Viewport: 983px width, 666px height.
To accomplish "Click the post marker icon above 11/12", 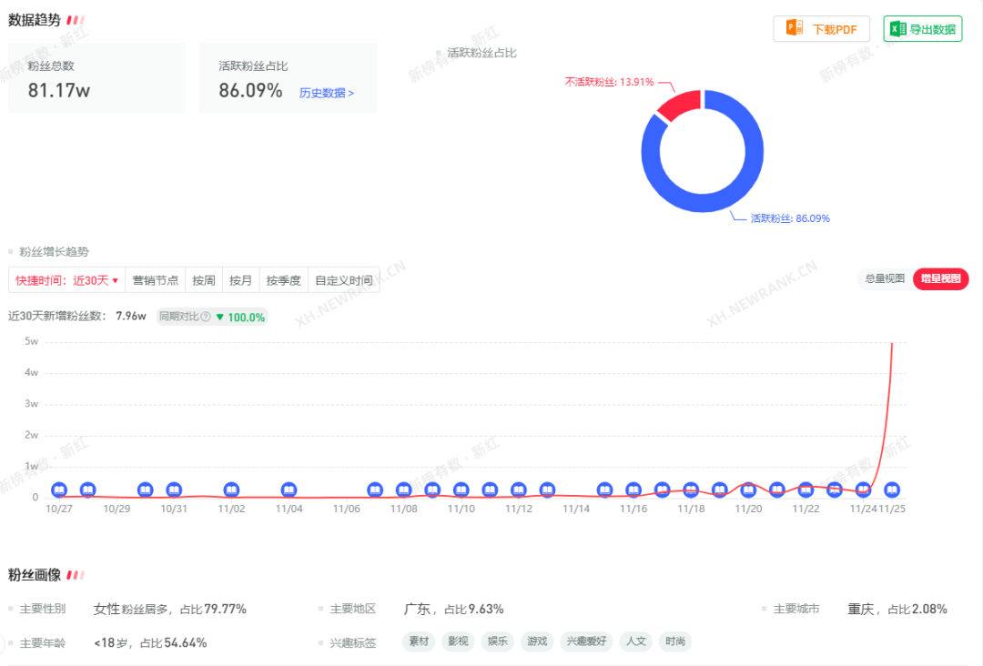I will 519,490.
